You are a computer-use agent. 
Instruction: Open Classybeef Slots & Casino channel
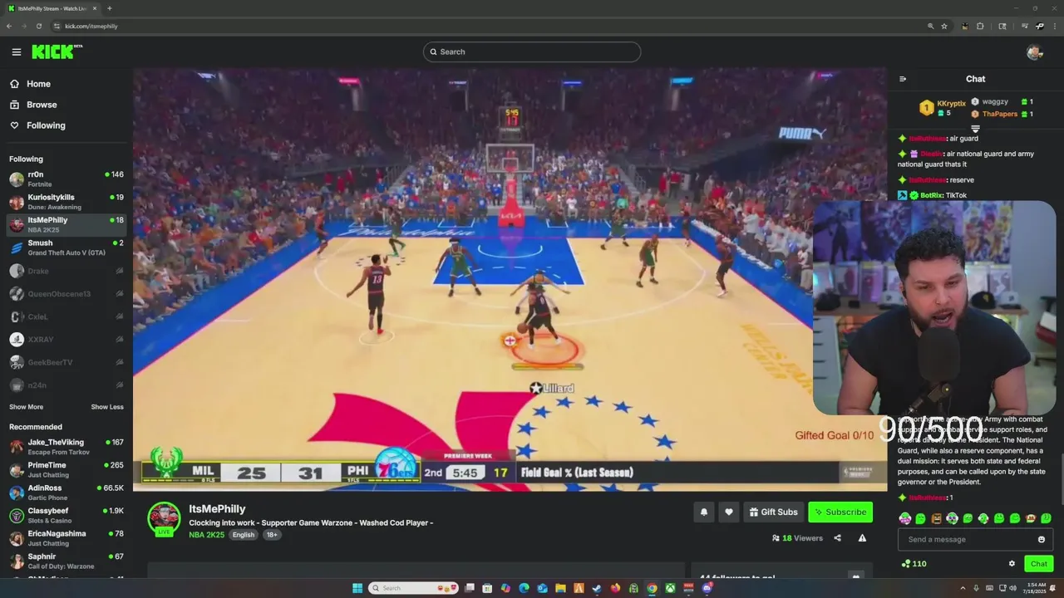pyautogui.click(x=66, y=515)
